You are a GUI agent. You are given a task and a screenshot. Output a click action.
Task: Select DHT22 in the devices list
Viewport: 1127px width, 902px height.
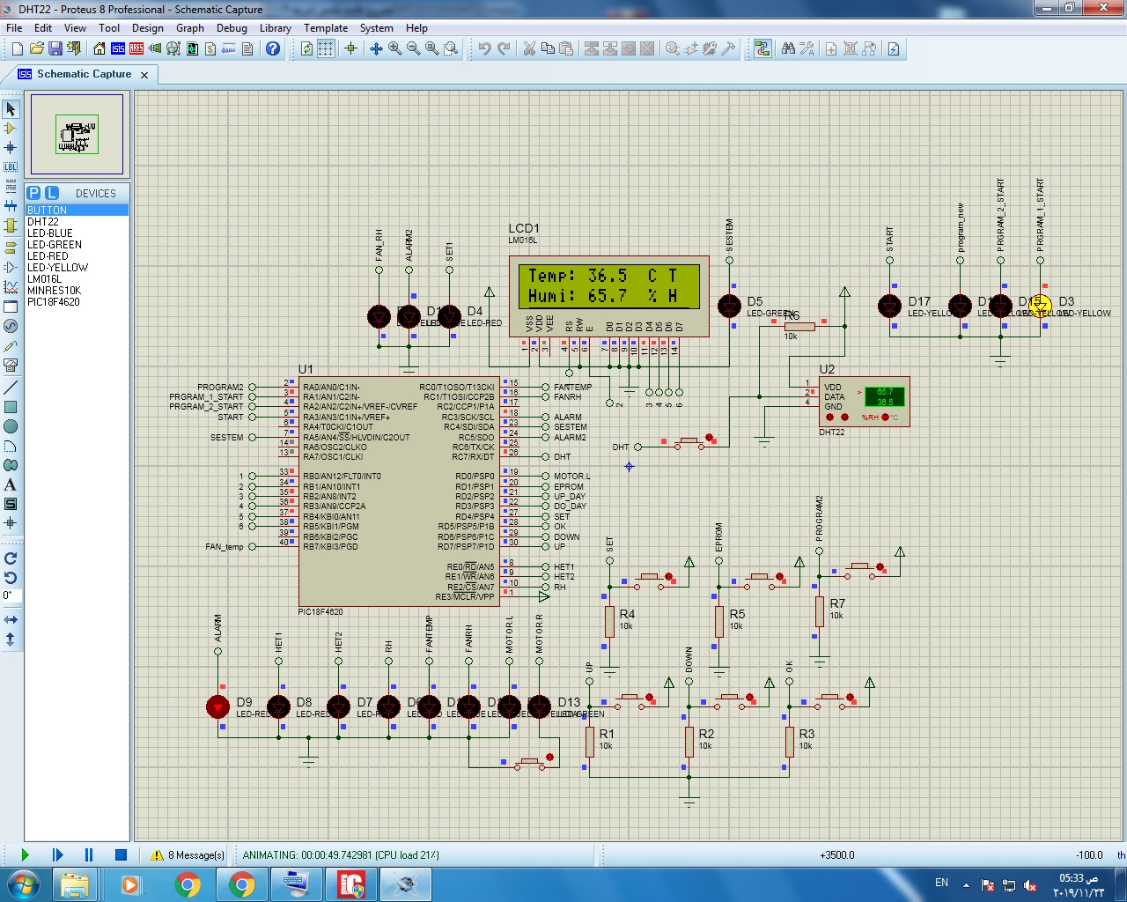77,222
